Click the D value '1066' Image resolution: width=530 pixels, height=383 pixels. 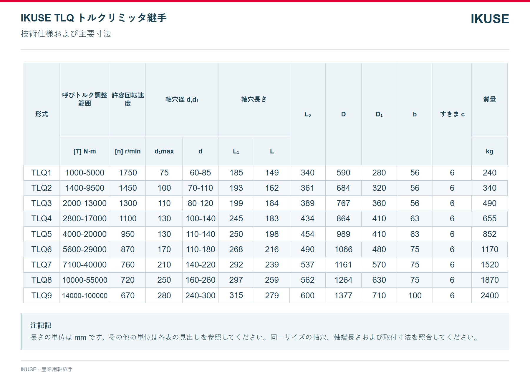coord(343,249)
